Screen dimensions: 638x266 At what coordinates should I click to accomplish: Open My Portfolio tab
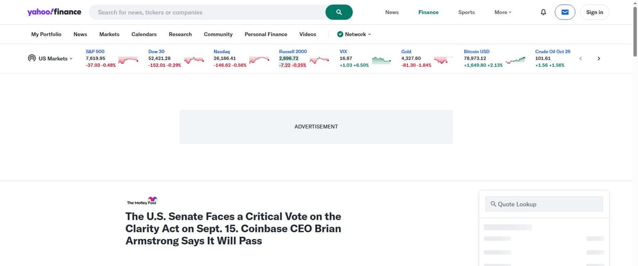(x=46, y=34)
